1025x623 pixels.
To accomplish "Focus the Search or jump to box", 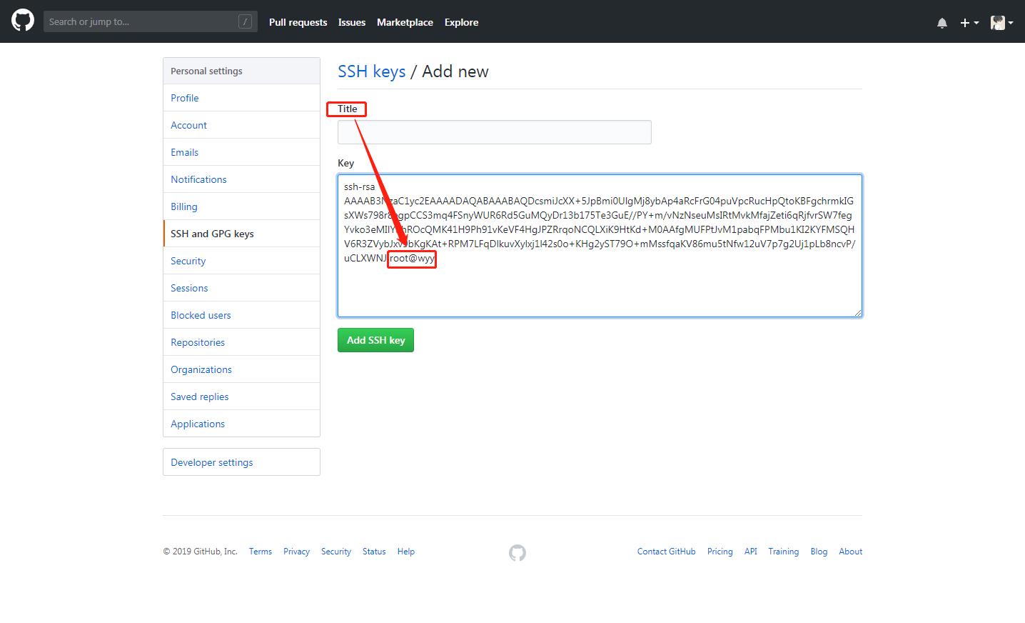I will [x=151, y=21].
